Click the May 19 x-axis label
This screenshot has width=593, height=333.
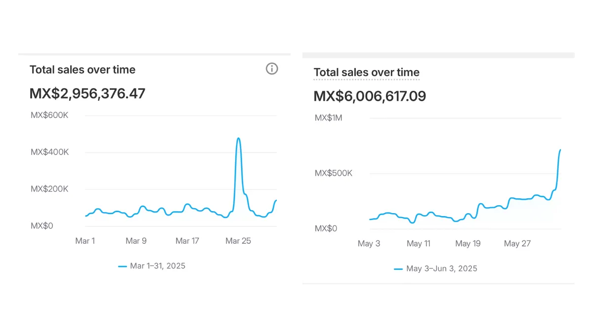[x=467, y=244]
